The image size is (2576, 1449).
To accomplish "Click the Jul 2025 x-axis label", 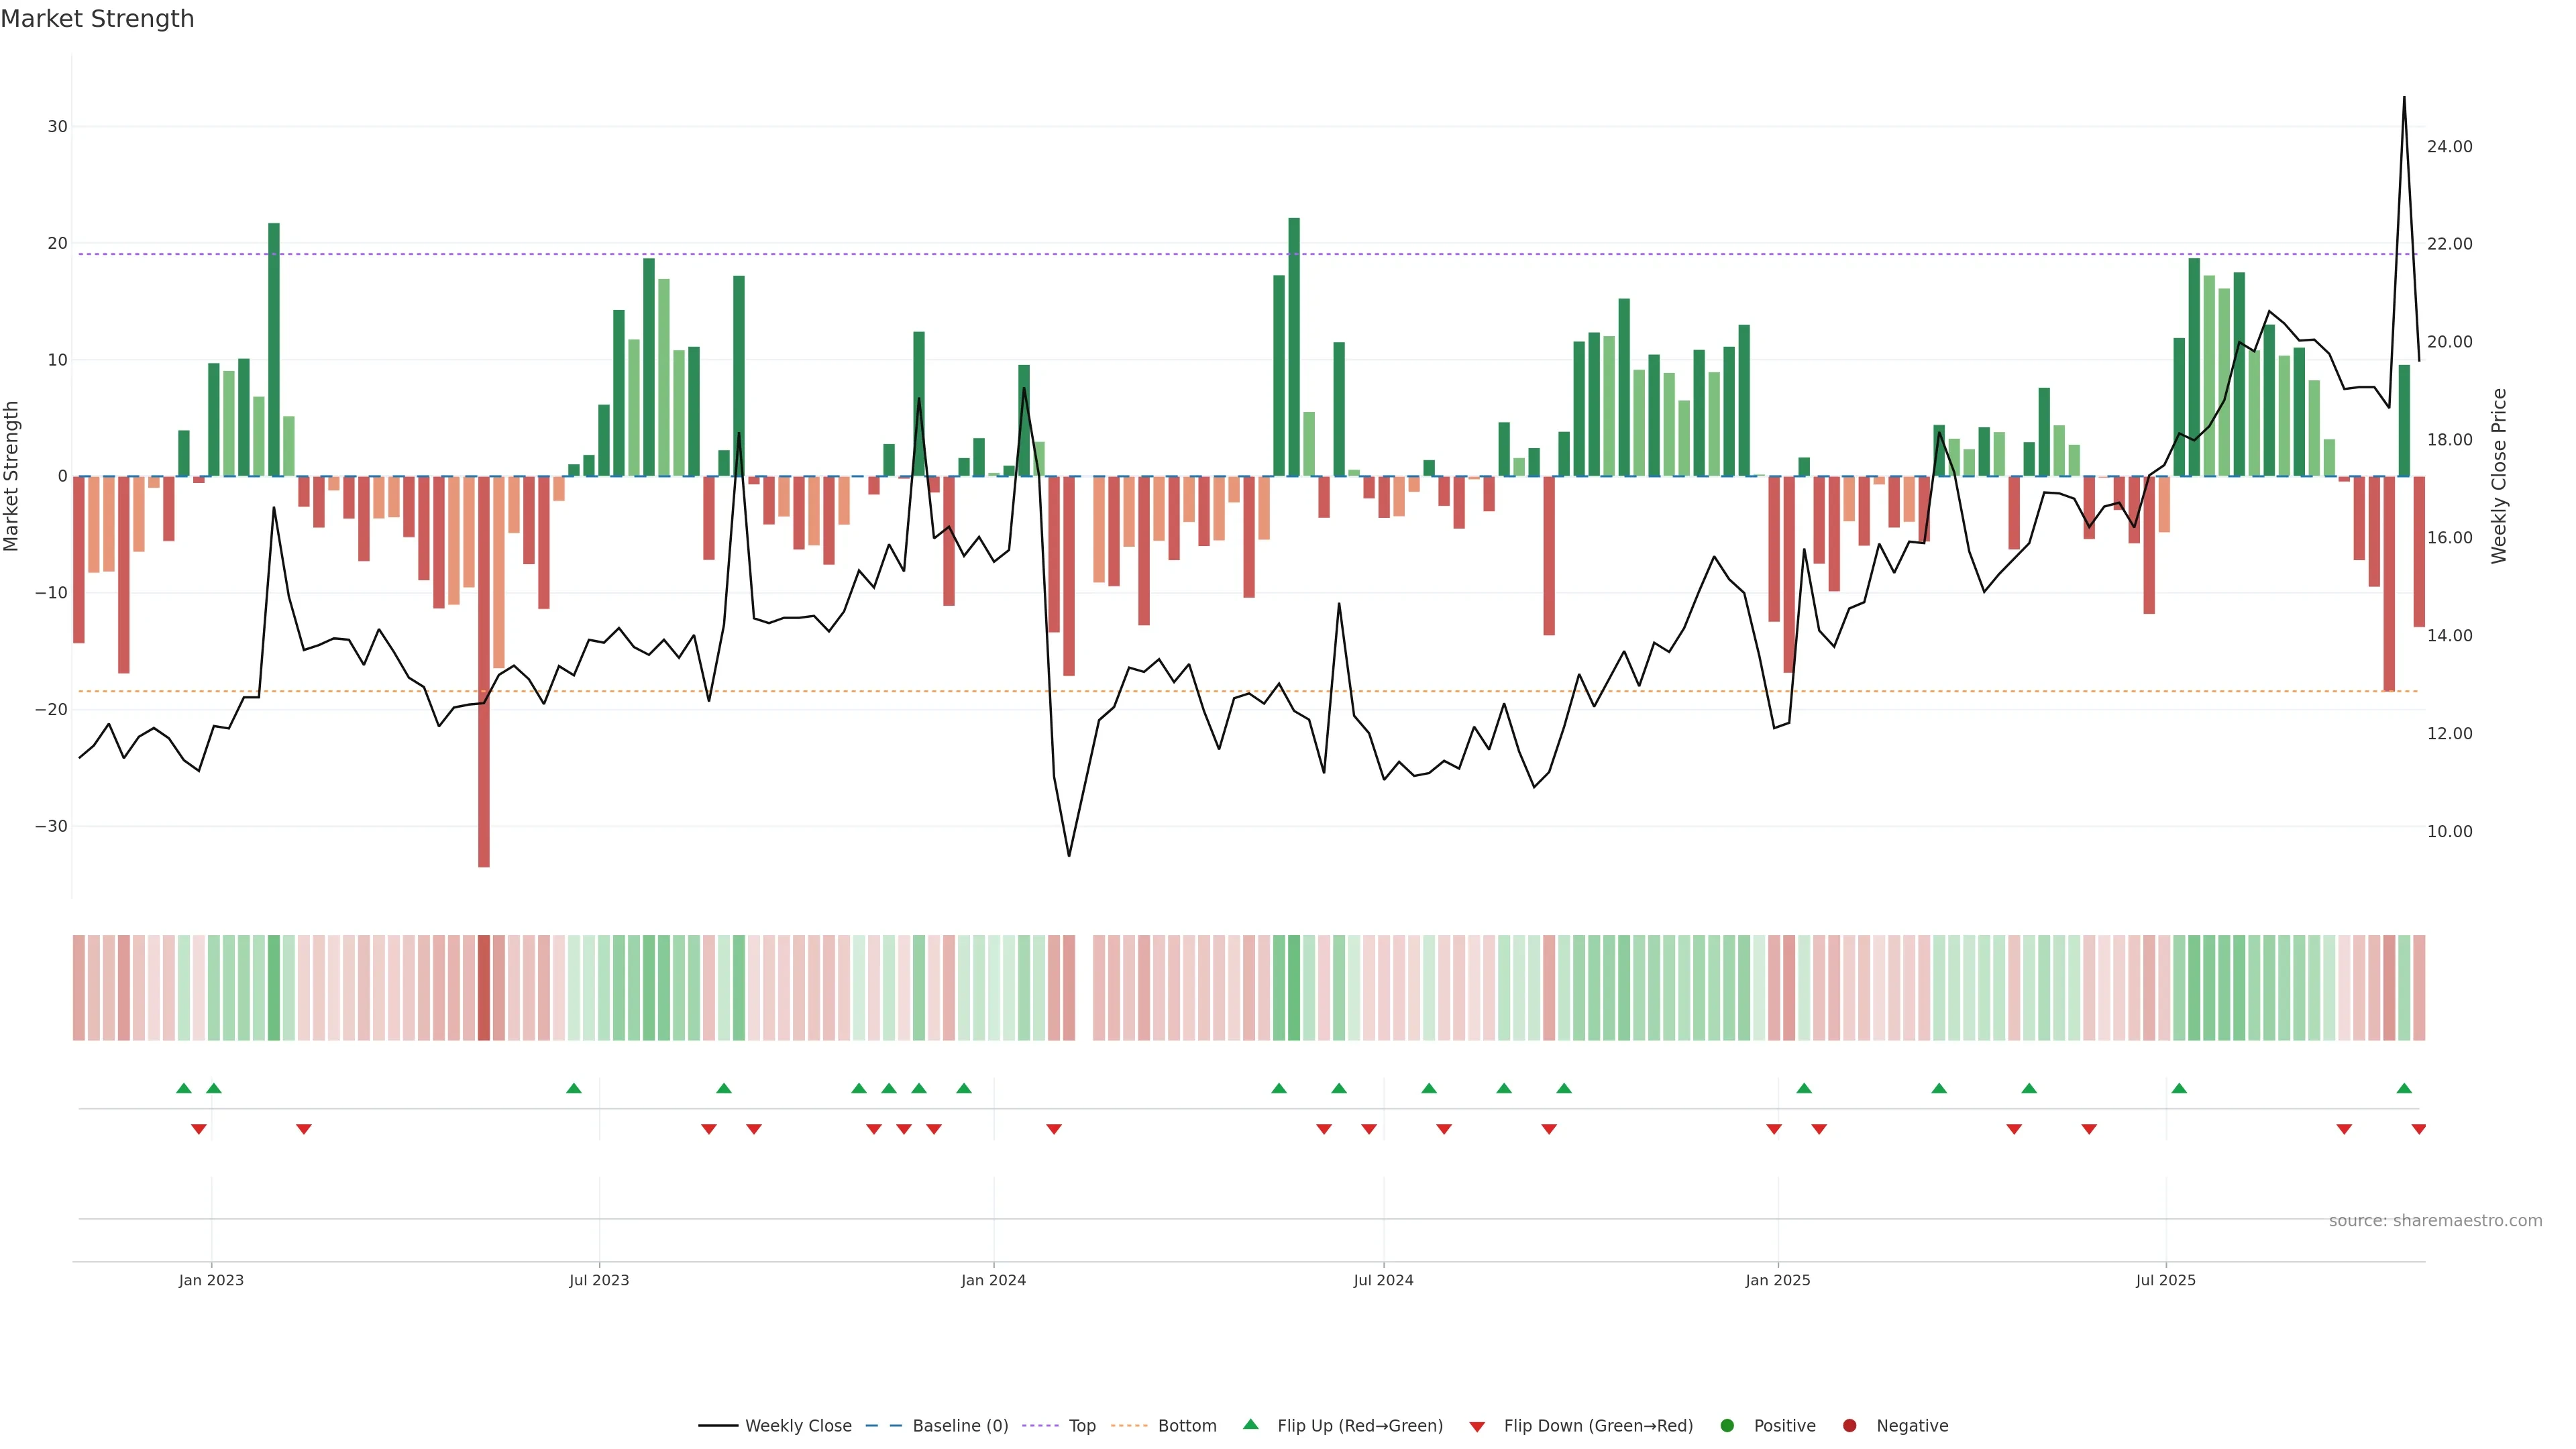I will (x=2165, y=1280).
